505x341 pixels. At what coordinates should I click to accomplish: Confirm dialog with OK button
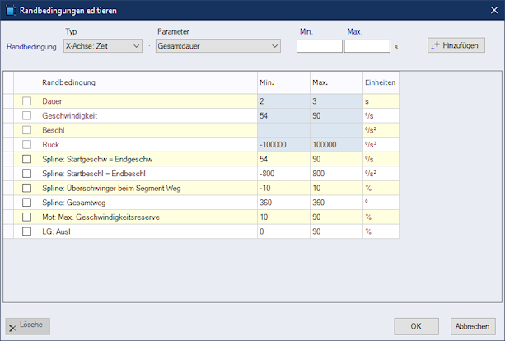point(417,325)
